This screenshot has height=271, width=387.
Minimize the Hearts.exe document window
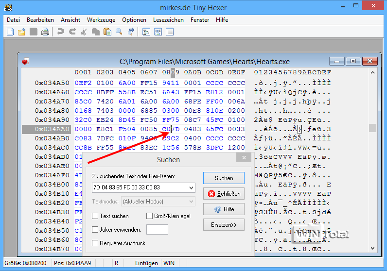click(336, 61)
